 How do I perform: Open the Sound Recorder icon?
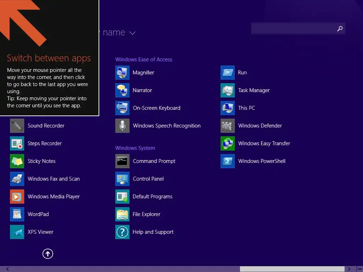[17, 126]
